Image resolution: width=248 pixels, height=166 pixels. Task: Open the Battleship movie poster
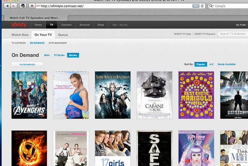click(234, 95)
